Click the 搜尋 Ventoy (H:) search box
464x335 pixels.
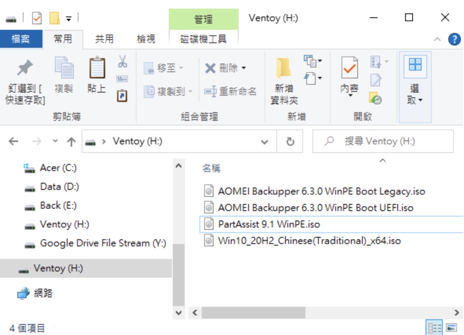click(383, 141)
